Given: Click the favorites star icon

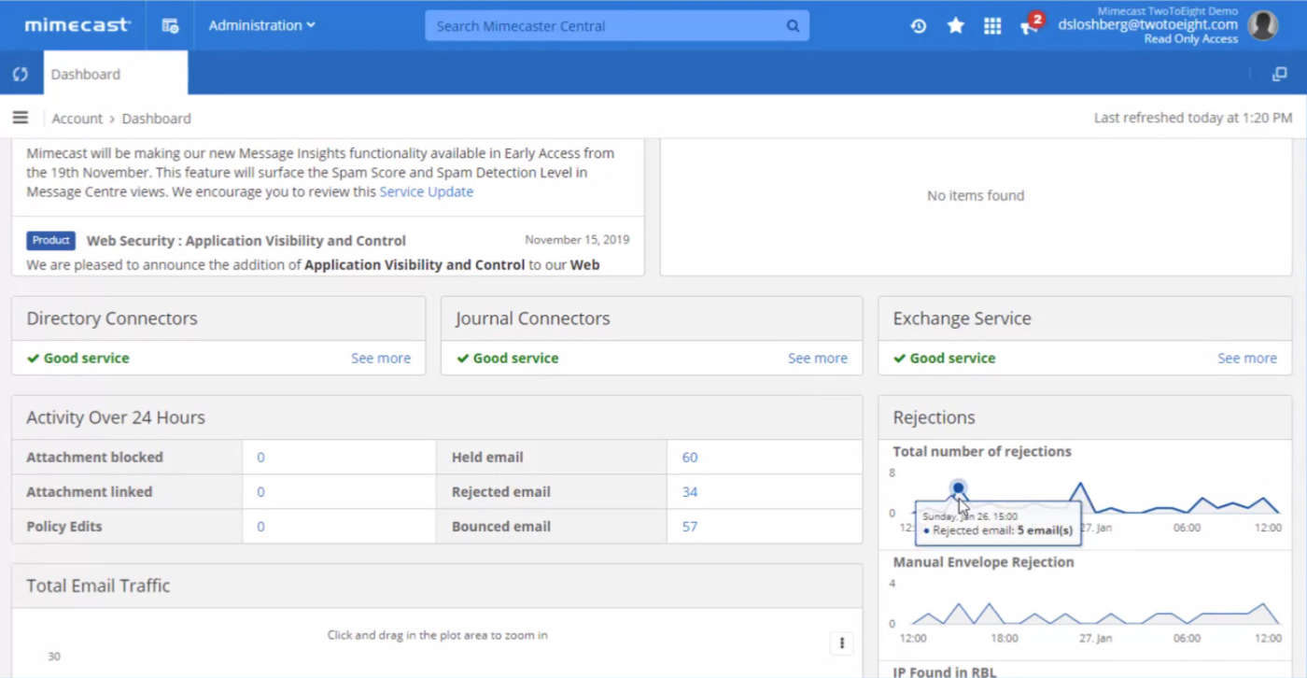Looking at the screenshot, I should [956, 26].
